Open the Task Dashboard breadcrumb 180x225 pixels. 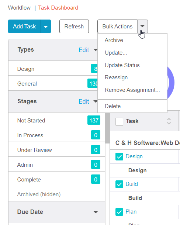58,8
